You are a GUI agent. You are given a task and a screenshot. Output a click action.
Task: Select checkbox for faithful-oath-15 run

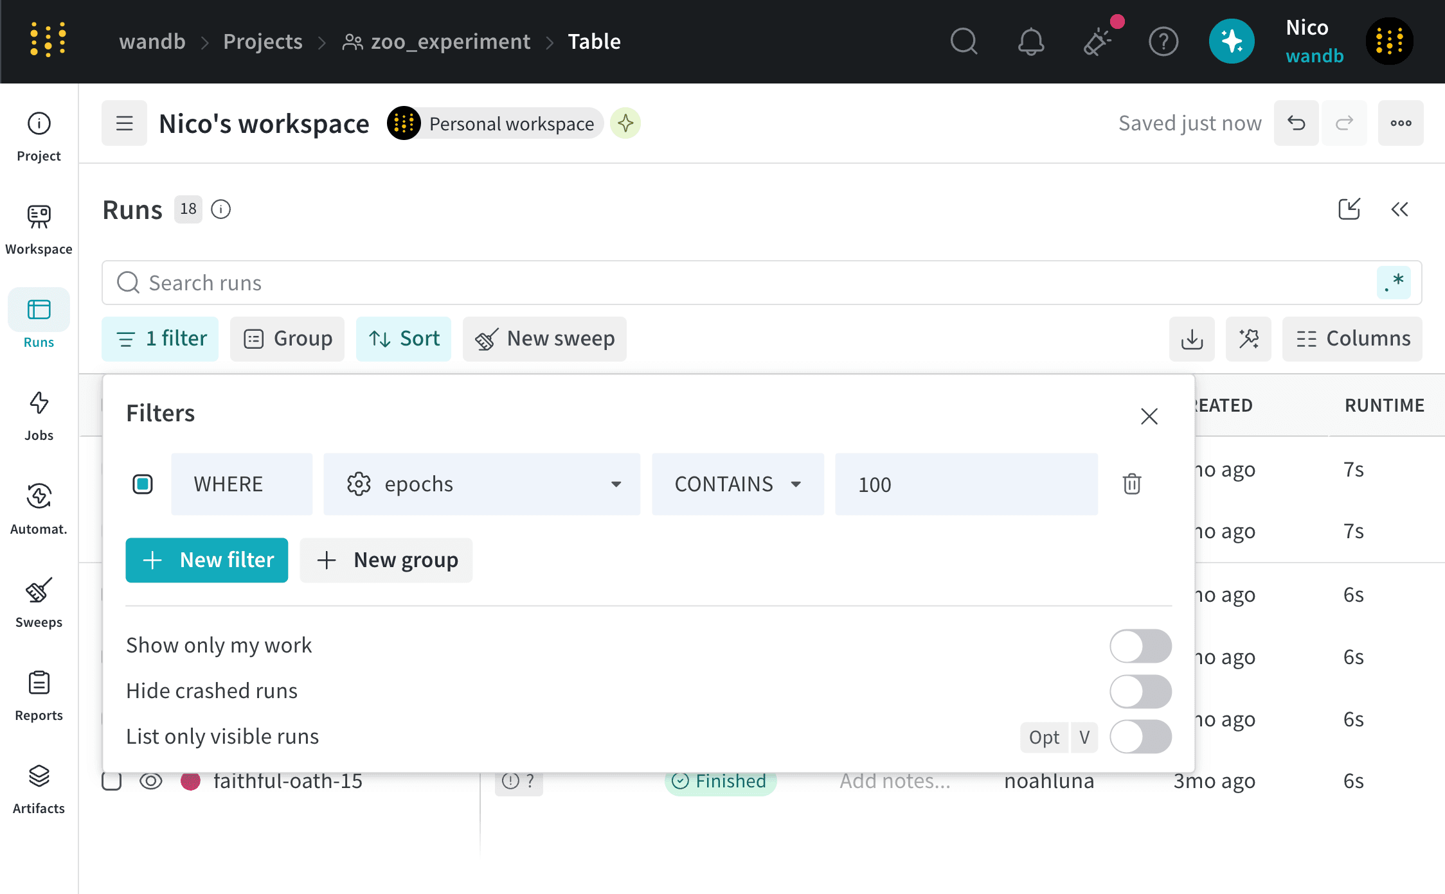(112, 781)
